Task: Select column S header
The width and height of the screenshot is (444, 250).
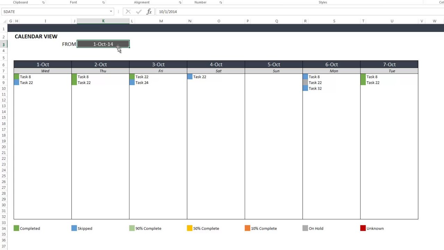Action: pos(334,21)
